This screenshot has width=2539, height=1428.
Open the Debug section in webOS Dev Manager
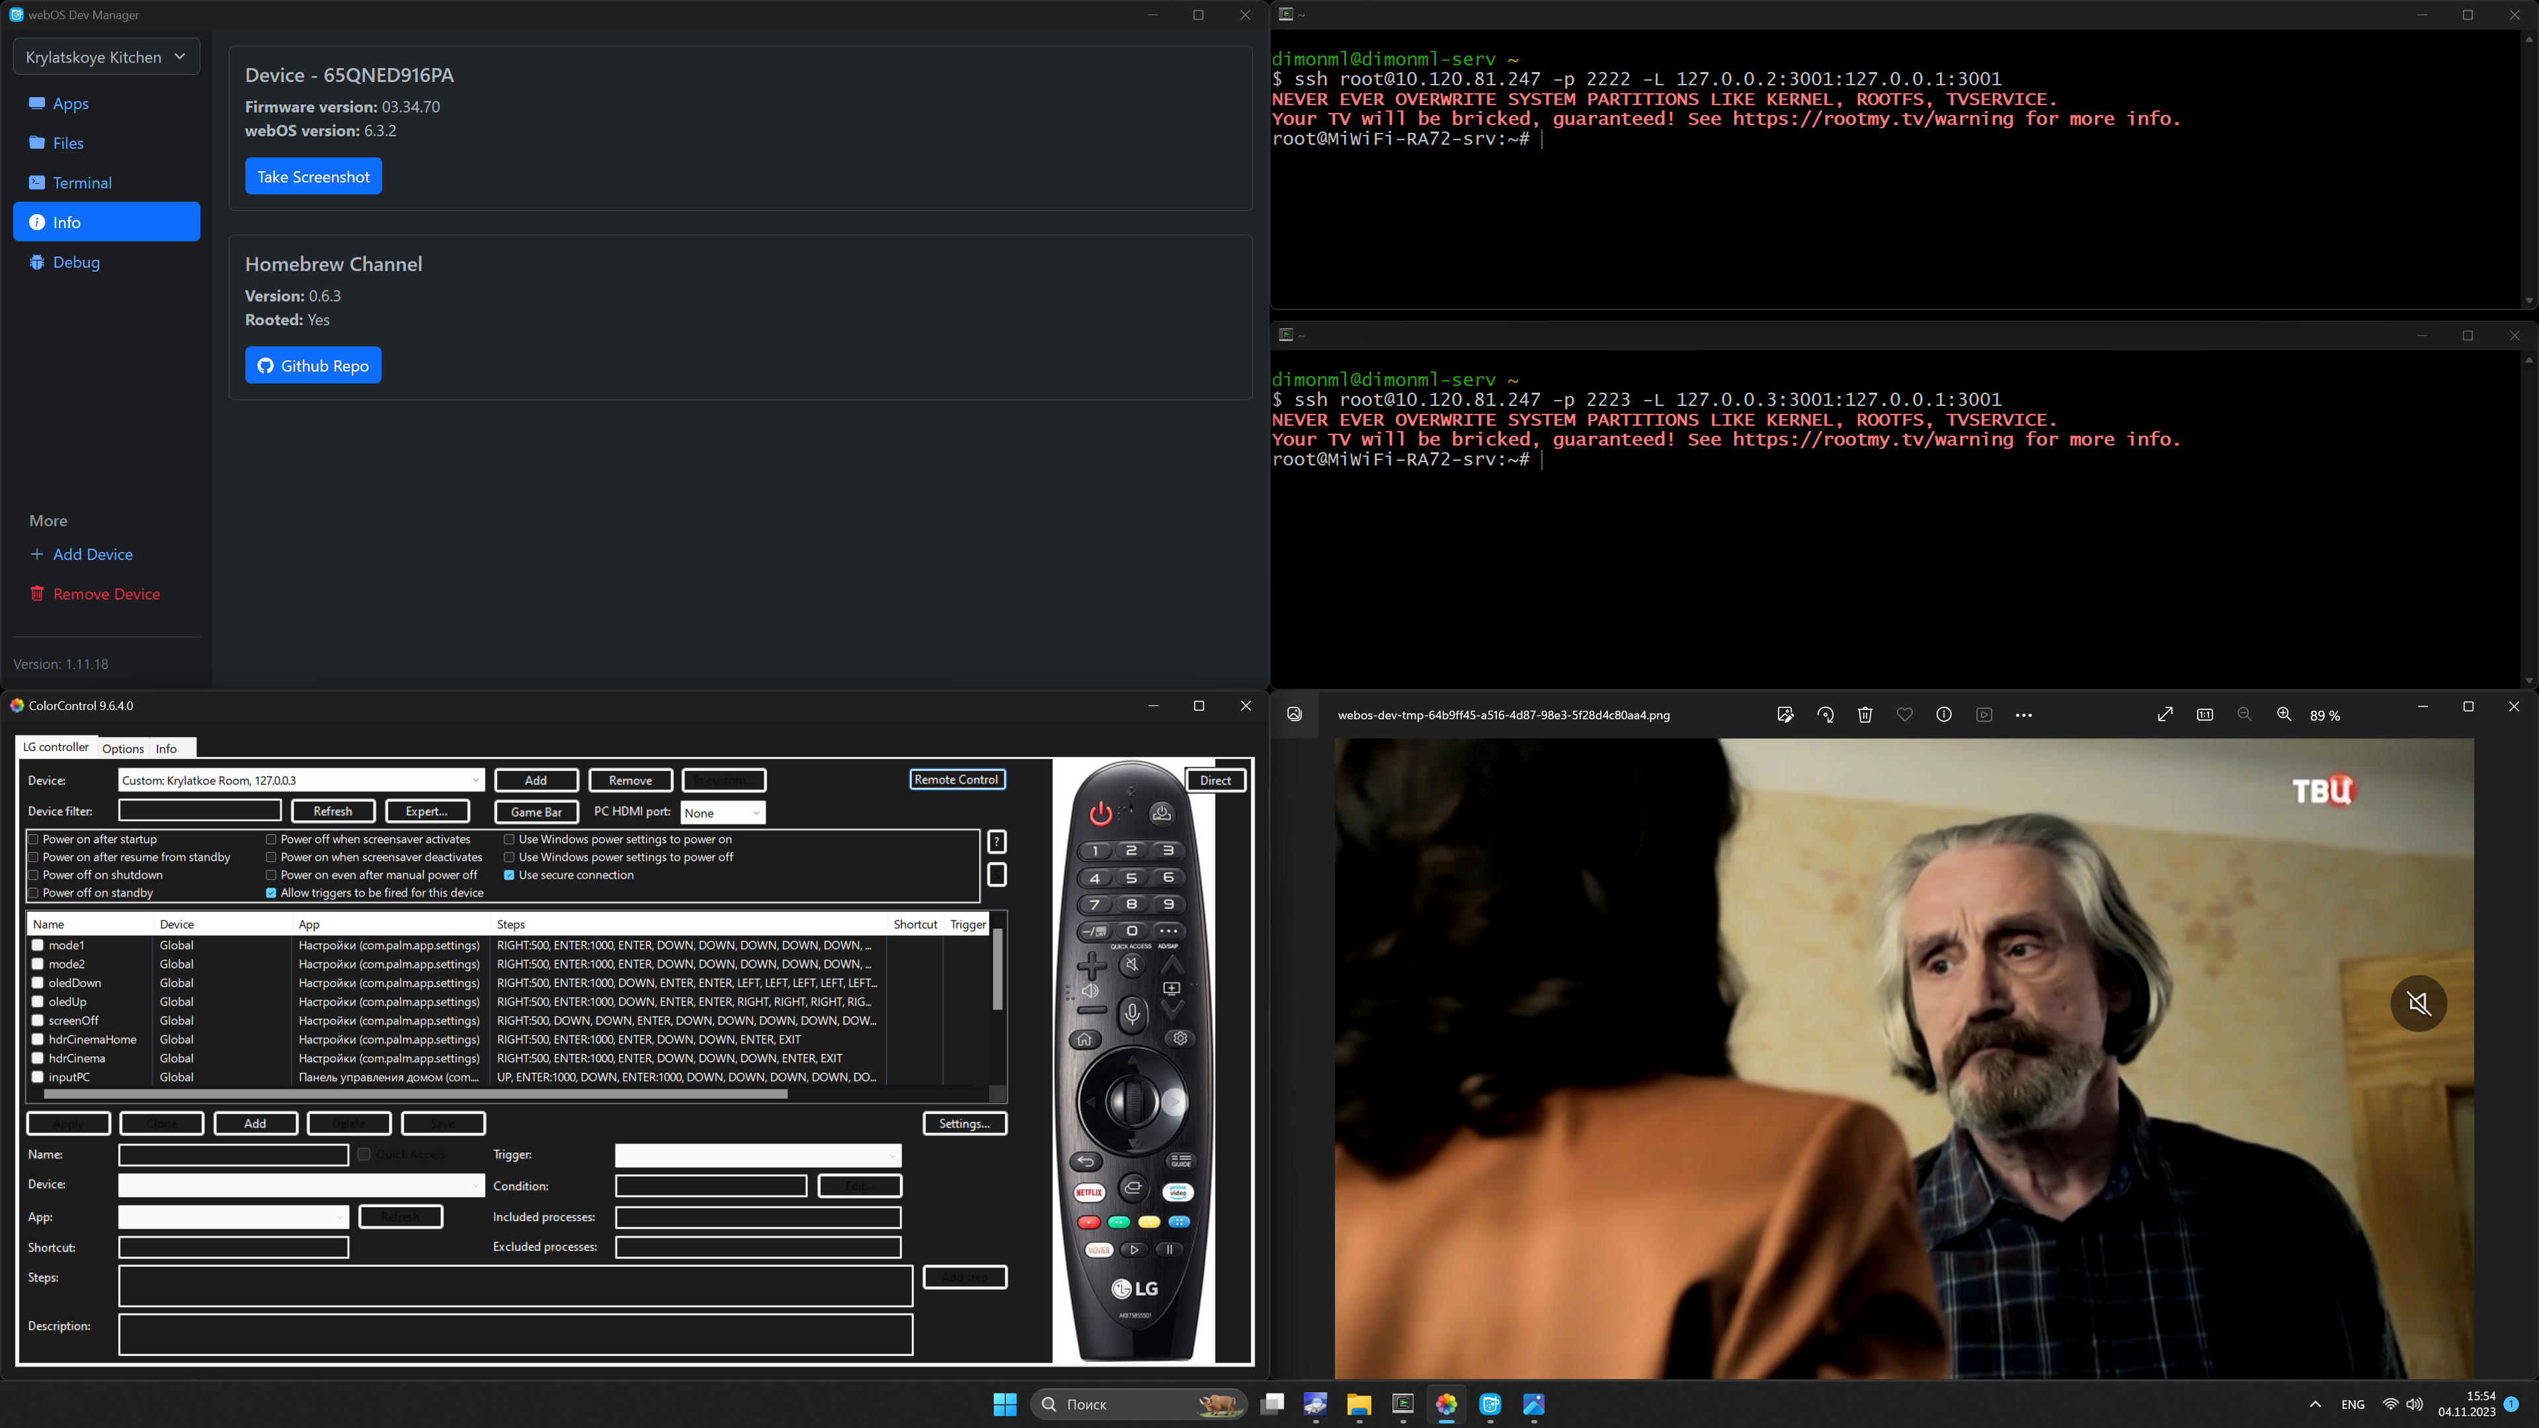pyautogui.click(x=76, y=262)
